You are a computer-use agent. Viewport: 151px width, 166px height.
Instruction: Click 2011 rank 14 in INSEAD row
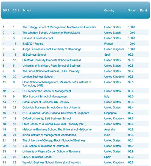(x=15, y=43)
